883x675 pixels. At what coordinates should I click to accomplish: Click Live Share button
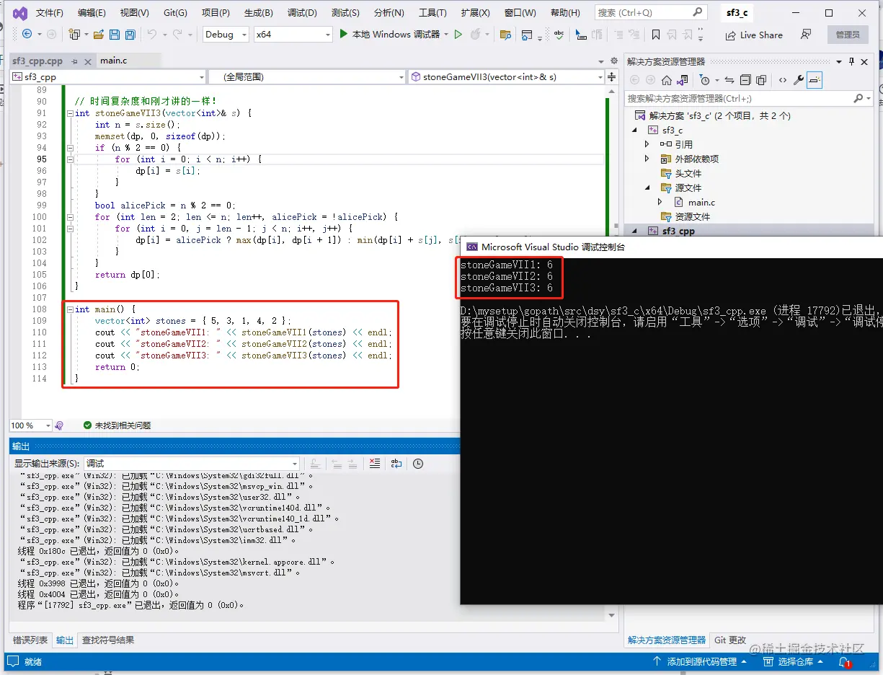click(754, 35)
